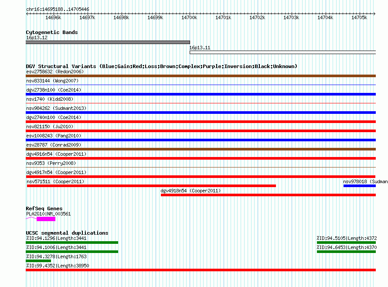Viewport: 388px width, 287px height.
Task: Click the Cytogenetic Bands track title
Action: pos(52,32)
